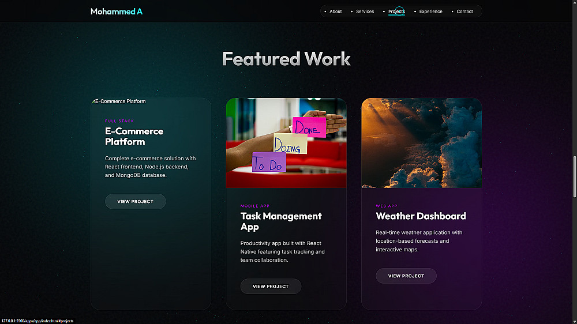Click View Project for E-Commerce Platform
Image resolution: width=577 pixels, height=324 pixels.
click(136, 202)
